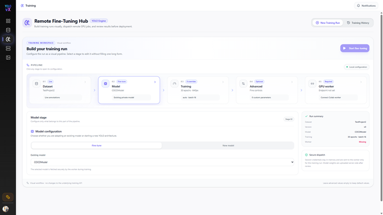Open the image gallery icon in sidebar
Image resolution: width=383 pixels, height=215 pixels.
(8, 58)
